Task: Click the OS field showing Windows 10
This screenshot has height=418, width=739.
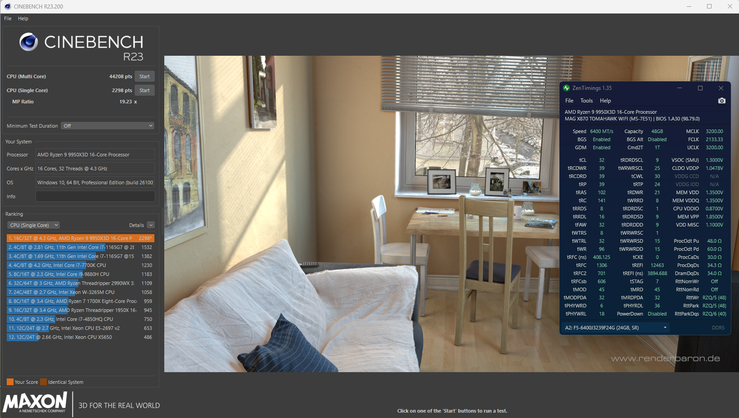Action: click(x=95, y=182)
